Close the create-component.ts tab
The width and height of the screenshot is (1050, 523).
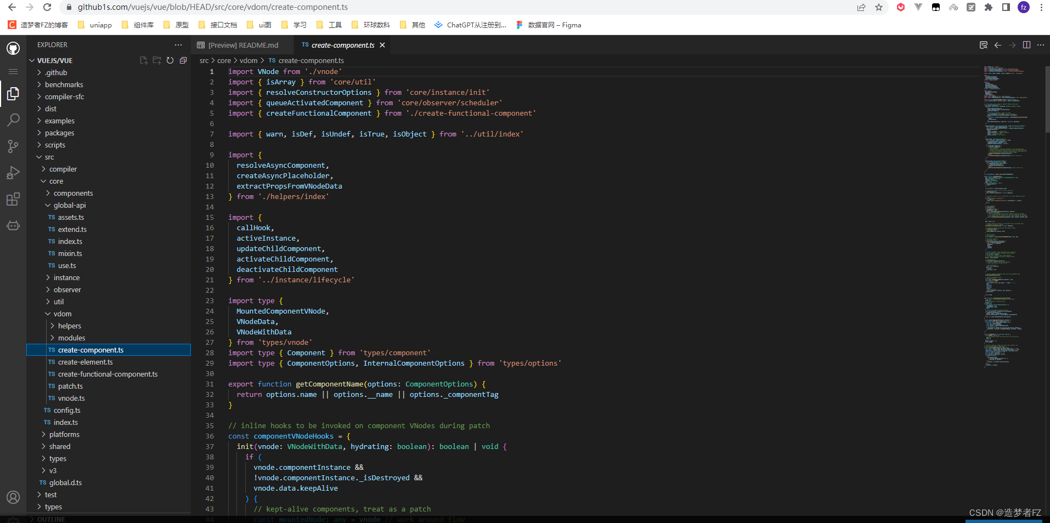click(x=382, y=45)
